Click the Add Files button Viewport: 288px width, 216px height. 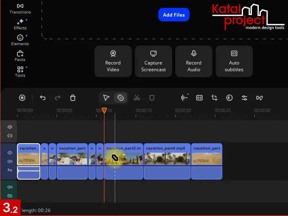click(174, 15)
